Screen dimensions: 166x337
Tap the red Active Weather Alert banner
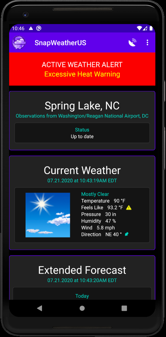click(82, 69)
